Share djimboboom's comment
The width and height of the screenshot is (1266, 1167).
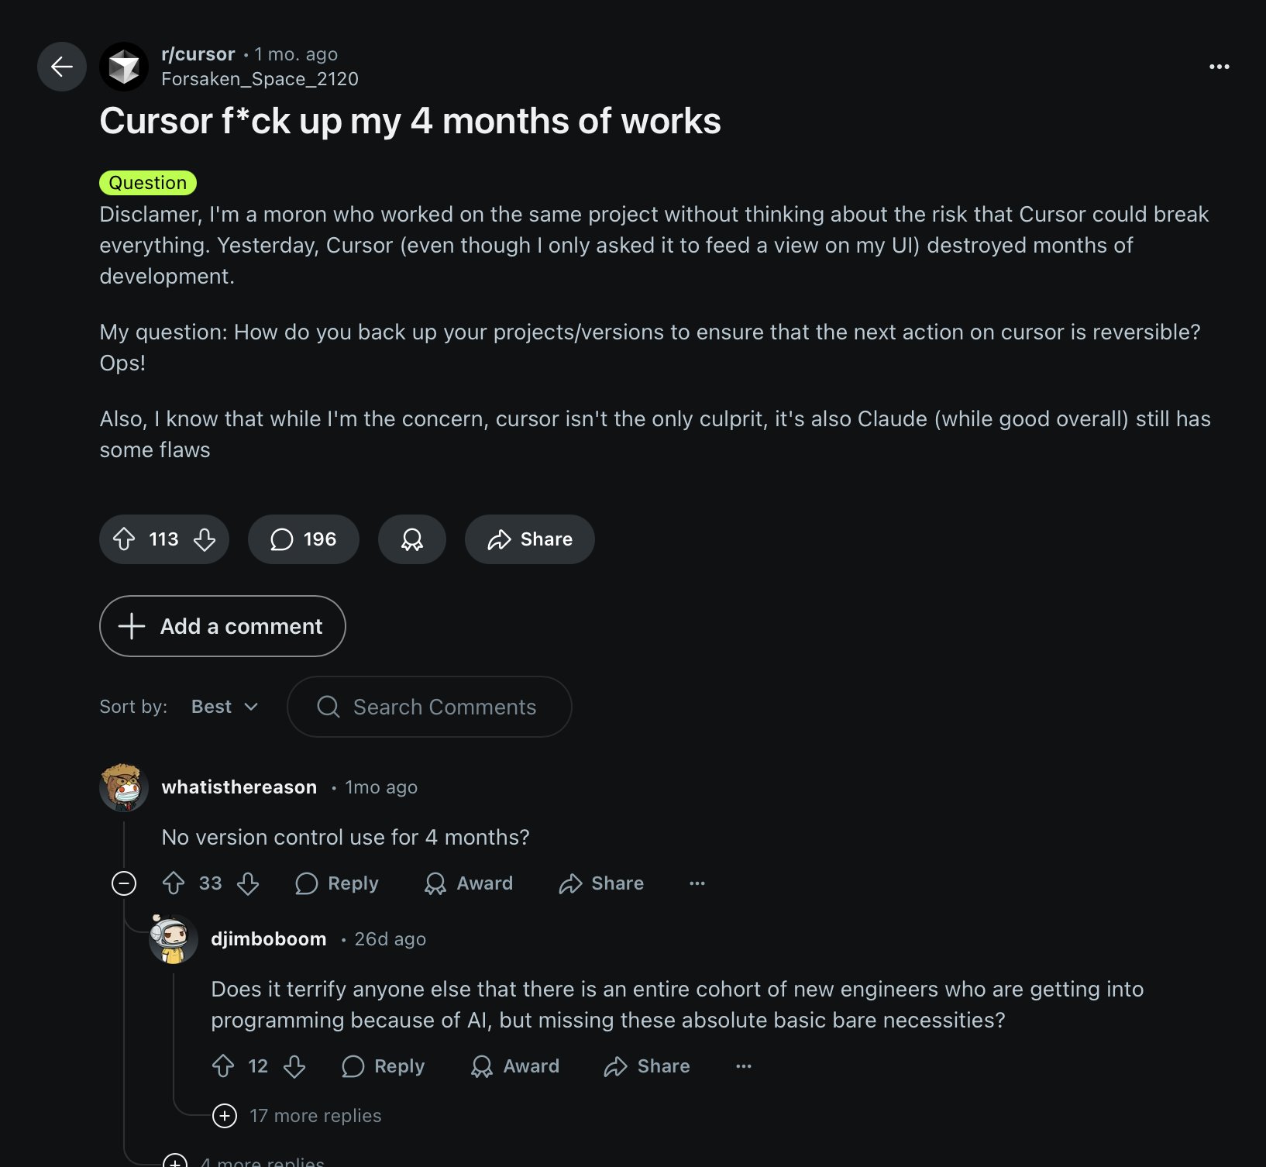pos(647,1066)
